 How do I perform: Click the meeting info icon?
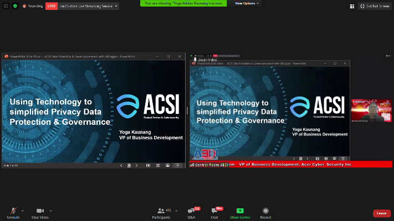[6, 6]
